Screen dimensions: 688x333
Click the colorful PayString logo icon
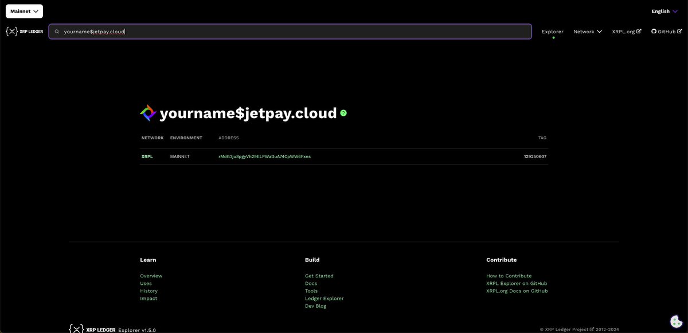[148, 113]
